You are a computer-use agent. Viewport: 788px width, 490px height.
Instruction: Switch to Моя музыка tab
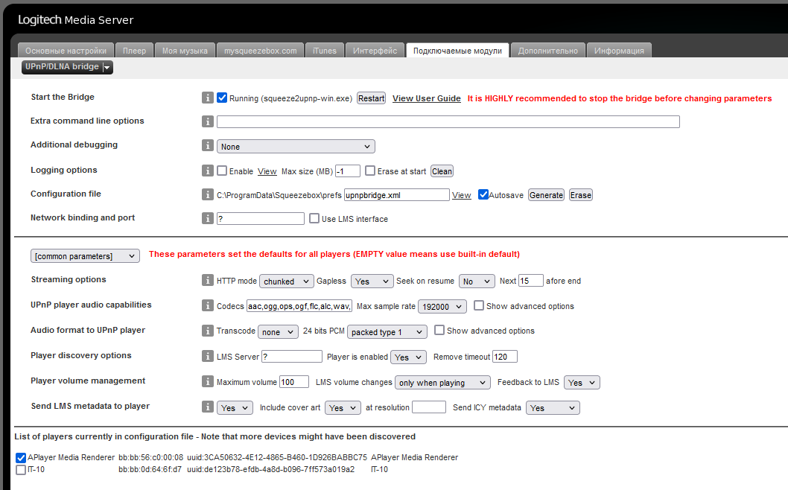point(185,50)
